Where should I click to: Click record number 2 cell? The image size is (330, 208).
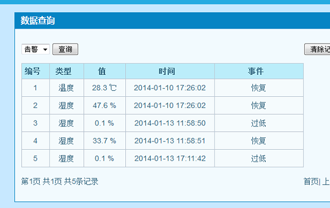click(35, 106)
